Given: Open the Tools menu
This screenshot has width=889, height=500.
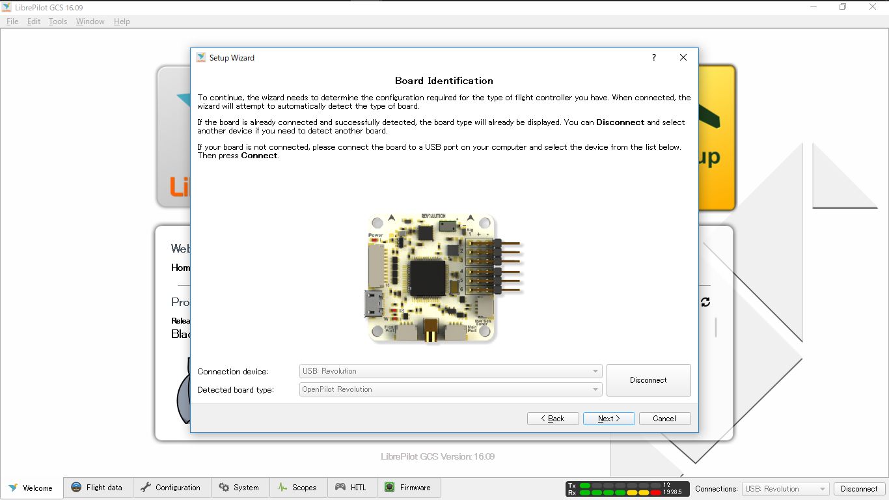Looking at the screenshot, I should click(x=58, y=21).
